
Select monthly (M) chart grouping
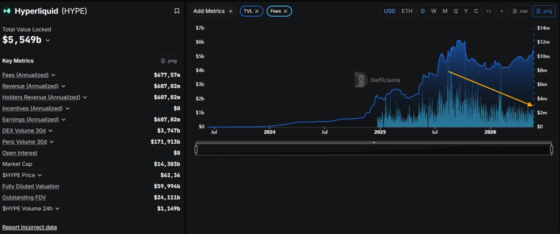pos(445,11)
